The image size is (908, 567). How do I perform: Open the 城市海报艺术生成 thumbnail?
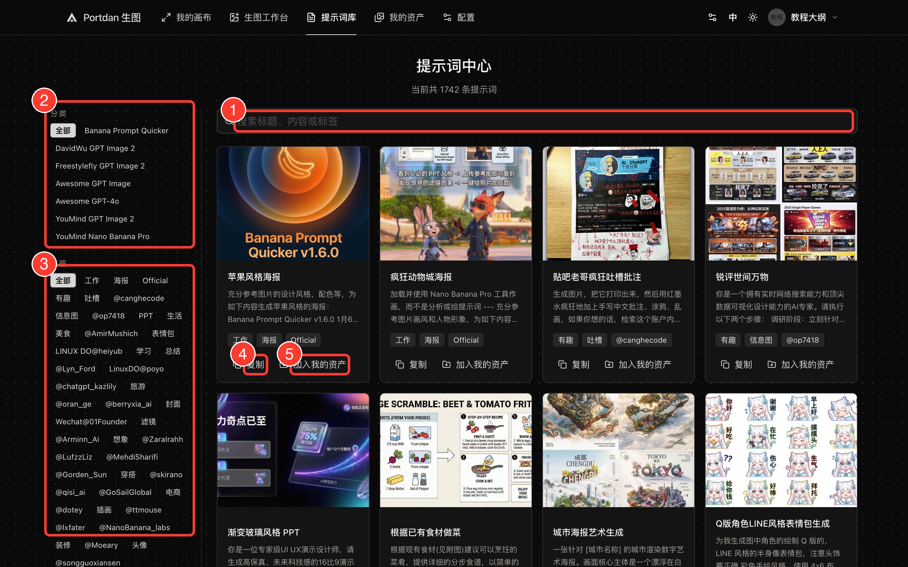coord(618,450)
